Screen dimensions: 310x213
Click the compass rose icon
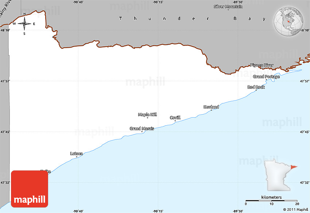(x=24, y=24)
